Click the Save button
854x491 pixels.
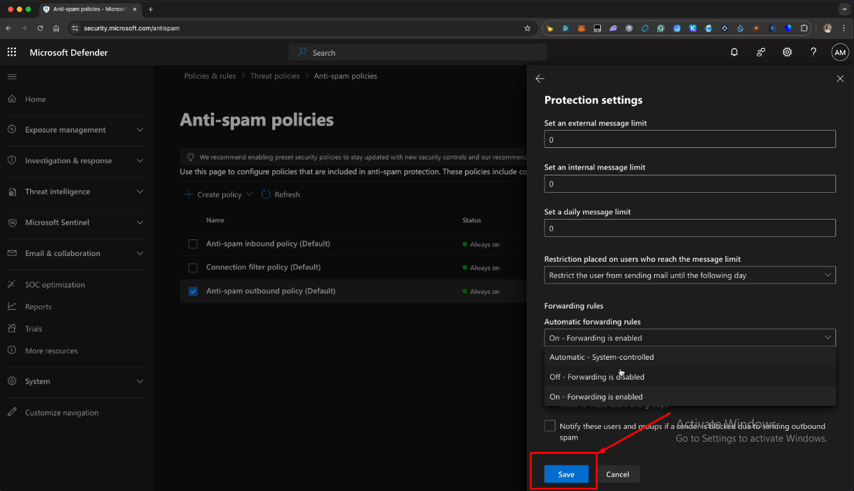click(566, 474)
